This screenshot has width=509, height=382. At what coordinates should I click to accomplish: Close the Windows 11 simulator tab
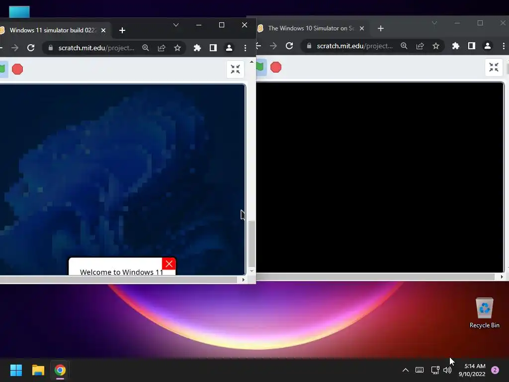(x=103, y=30)
